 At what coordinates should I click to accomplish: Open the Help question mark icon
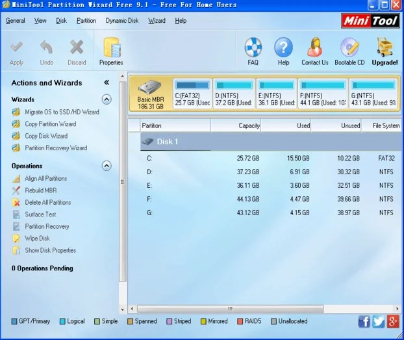[283, 47]
